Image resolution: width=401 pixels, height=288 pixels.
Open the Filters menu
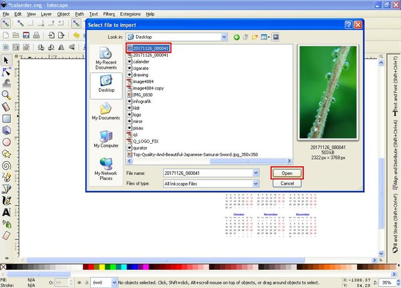109,14
